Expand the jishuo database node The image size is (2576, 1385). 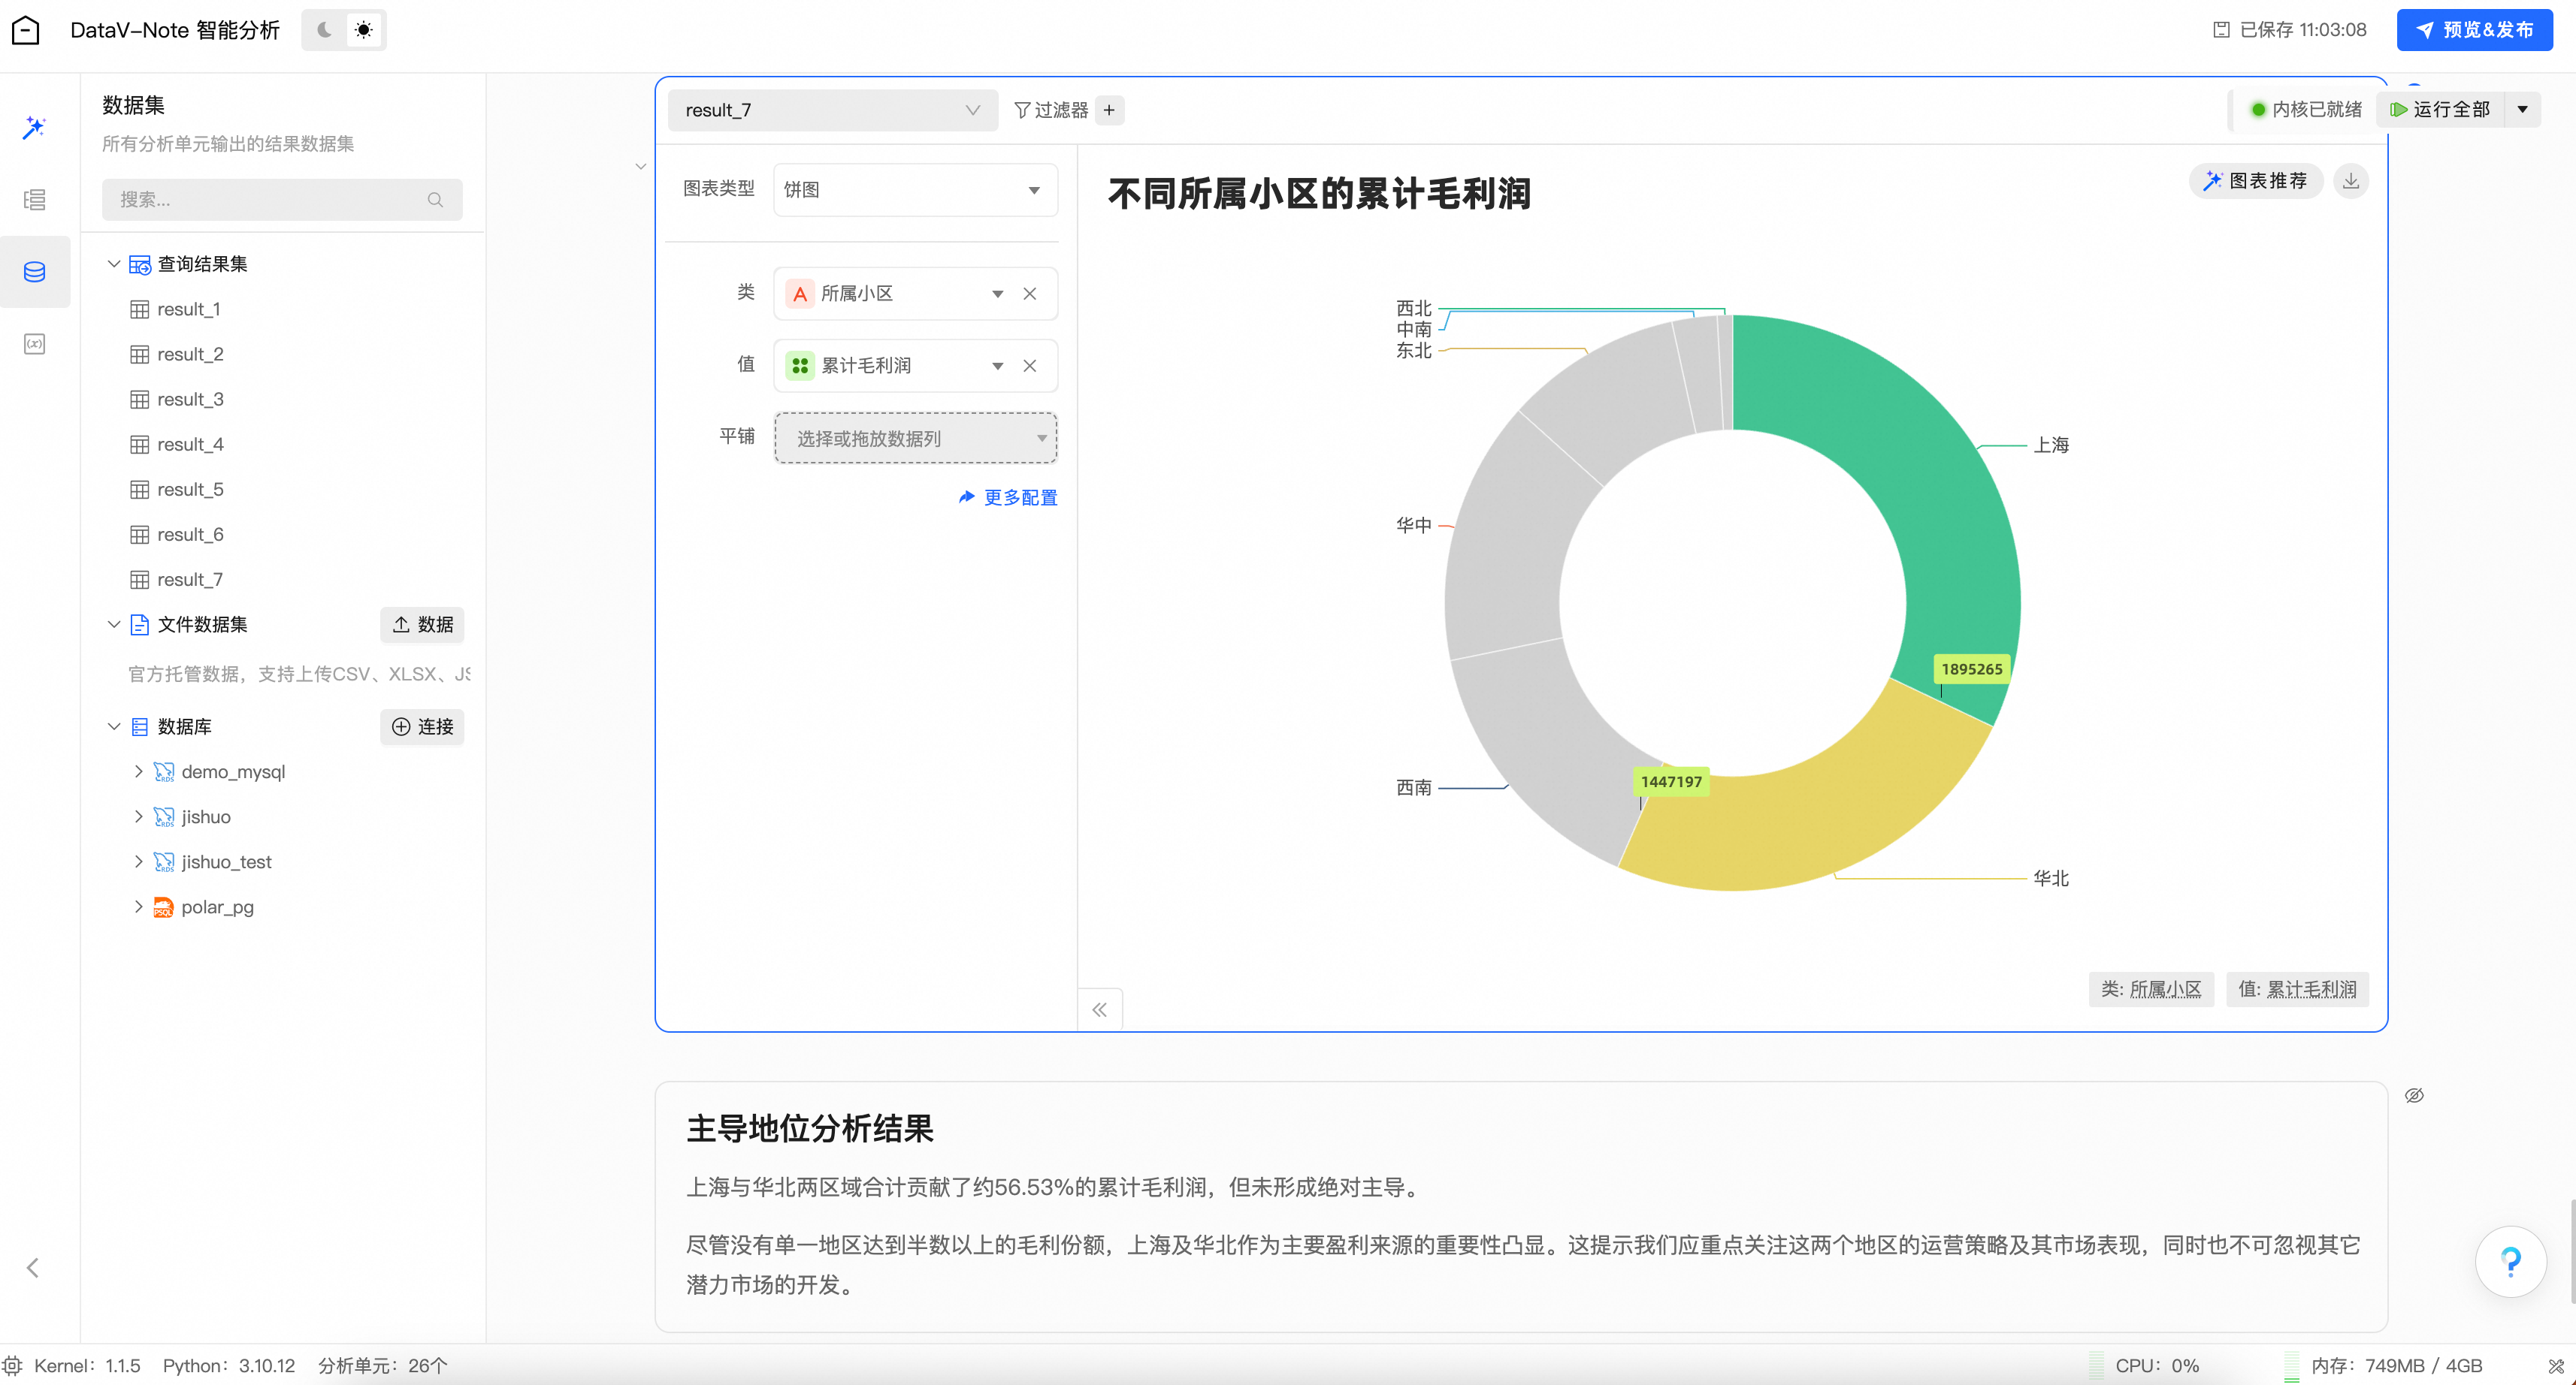click(138, 816)
